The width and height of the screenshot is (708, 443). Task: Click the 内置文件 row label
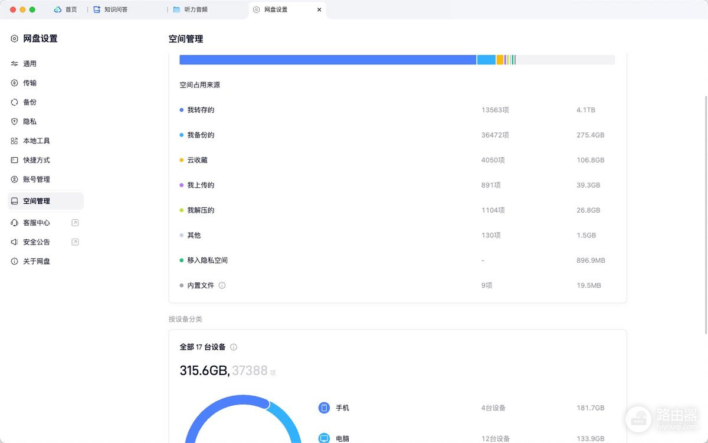pos(201,285)
